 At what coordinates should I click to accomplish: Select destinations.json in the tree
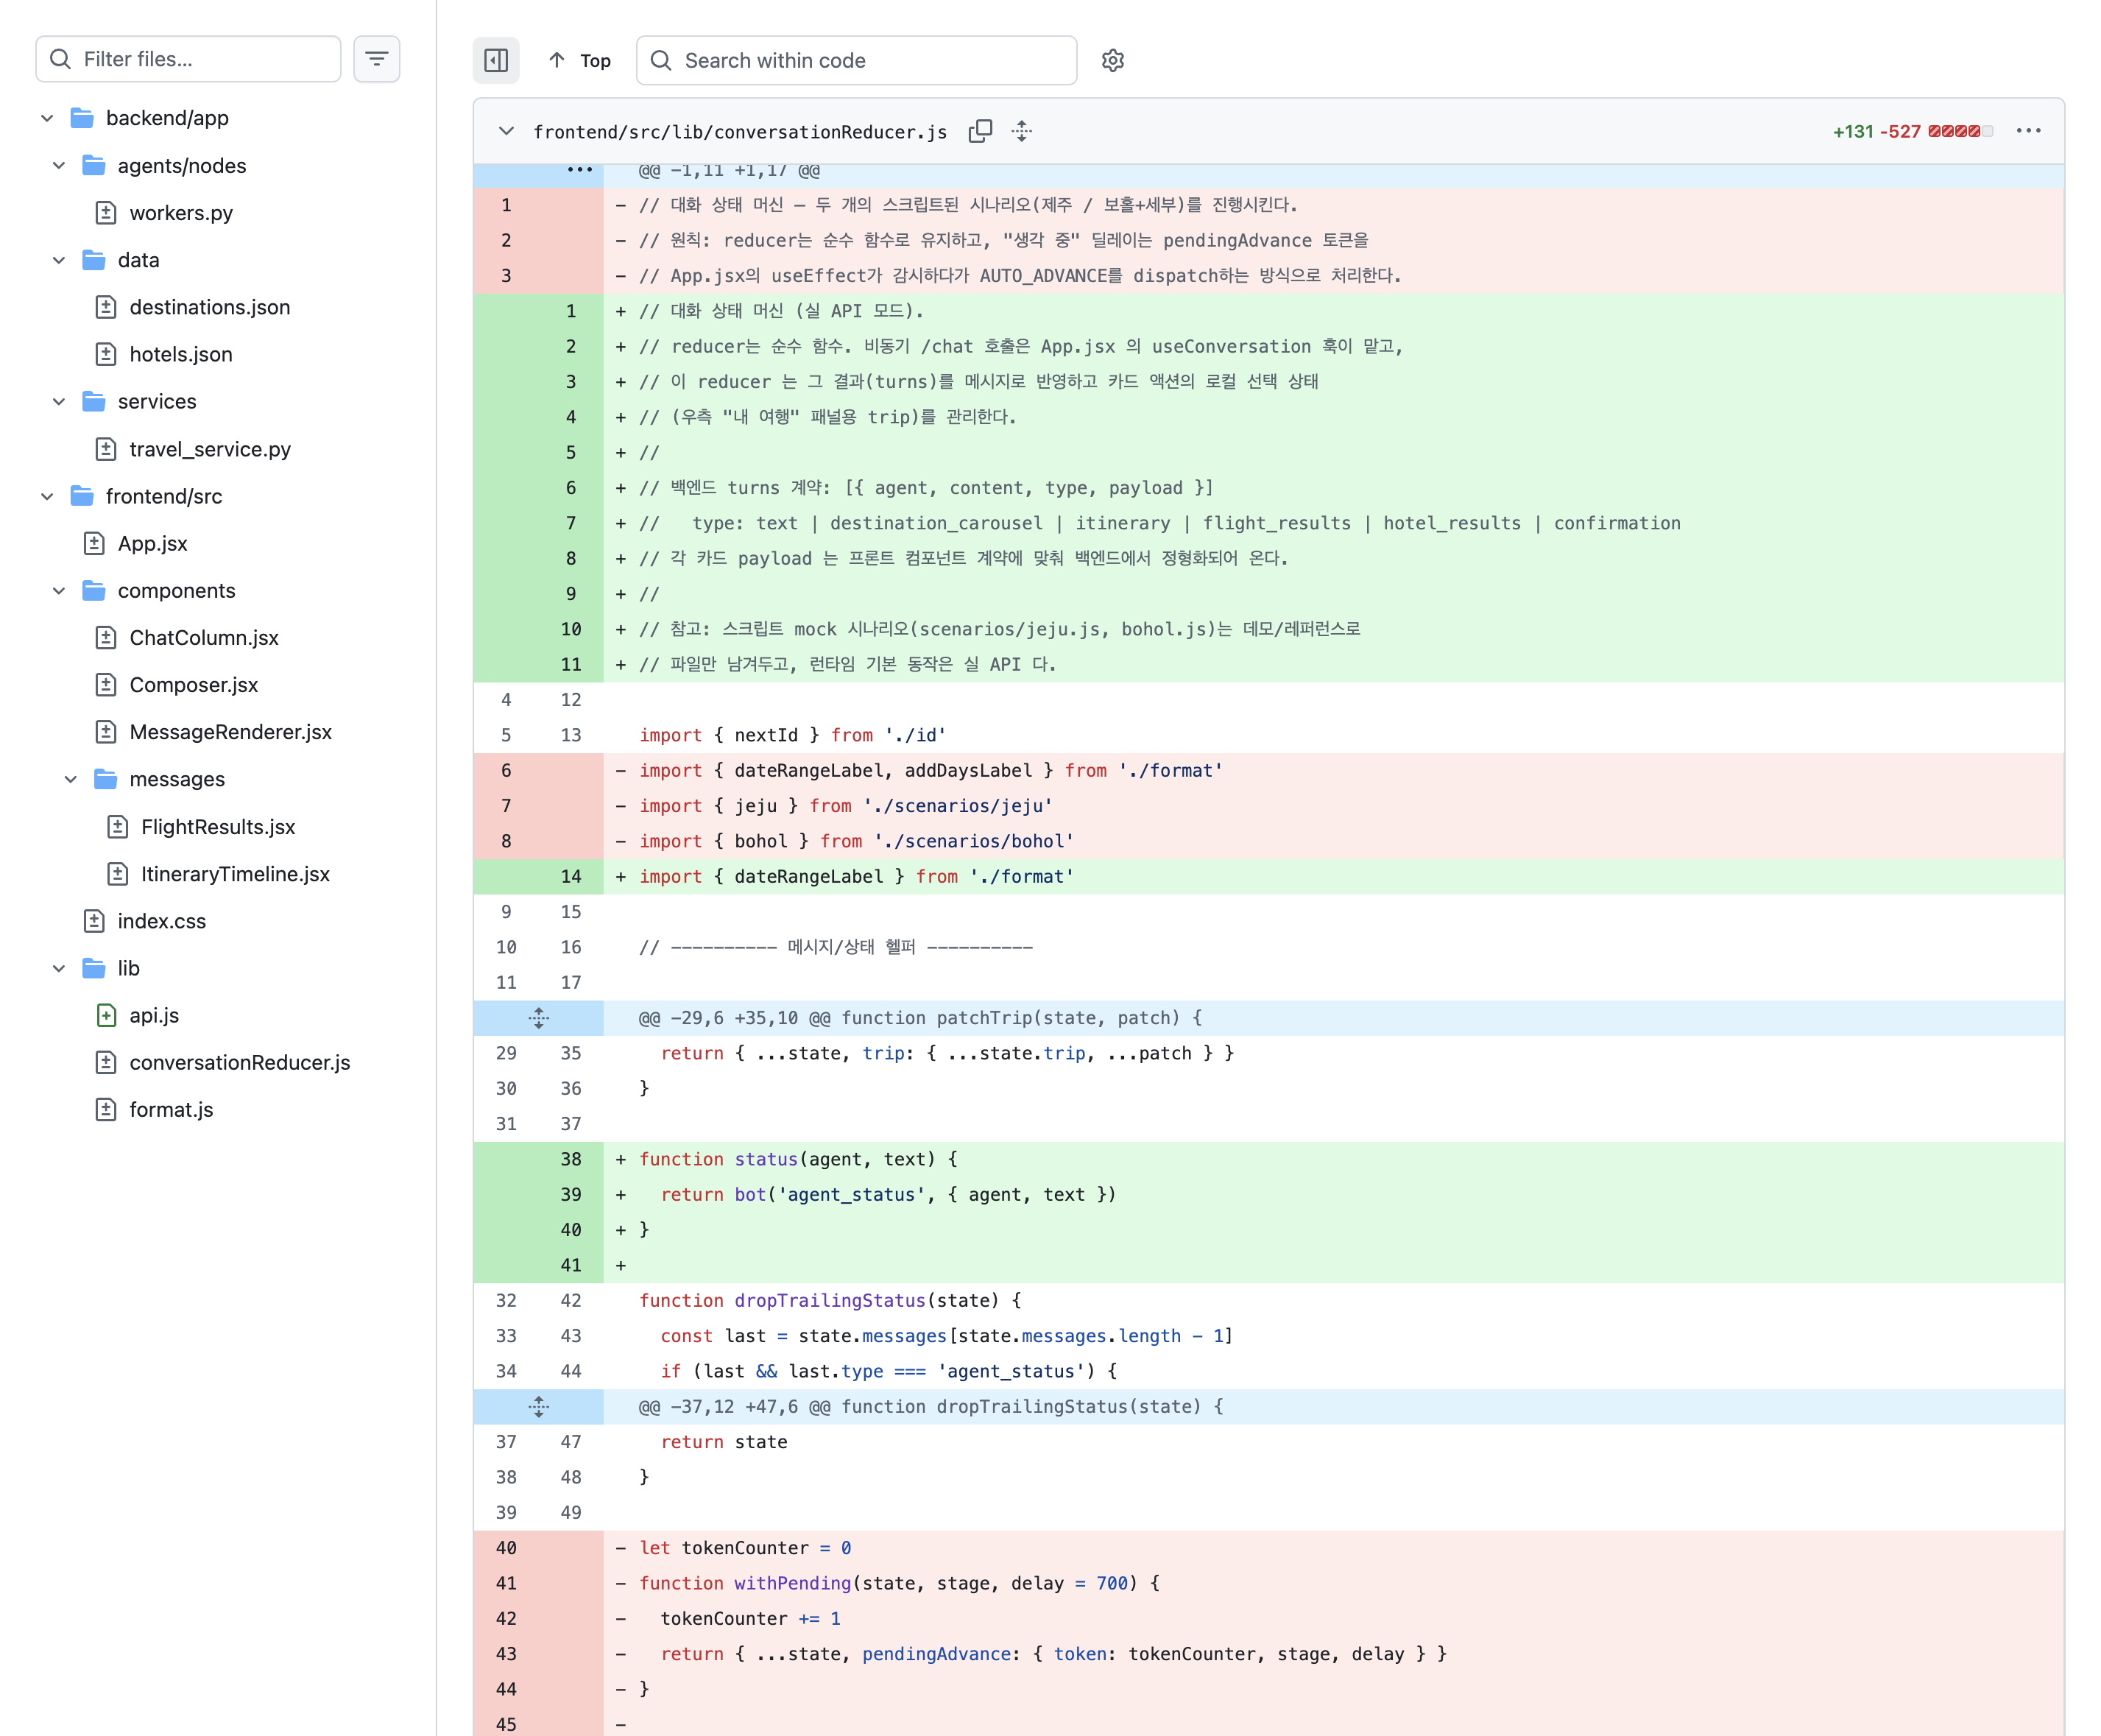(x=210, y=307)
